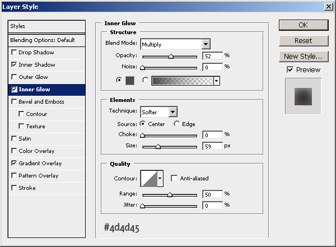
Task: Open the Gradient Overlay settings panel
Action: click(40, 164)
